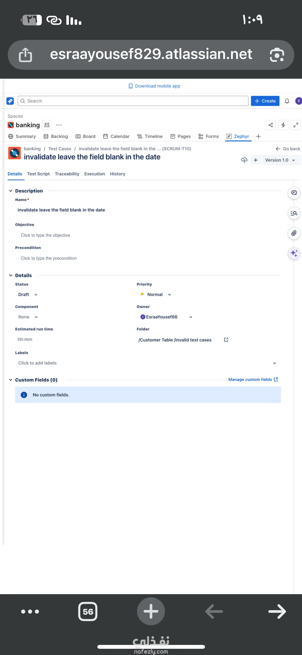Open the Traceability tab
This screenshot has height=655, width=302.
pos(67,174)
